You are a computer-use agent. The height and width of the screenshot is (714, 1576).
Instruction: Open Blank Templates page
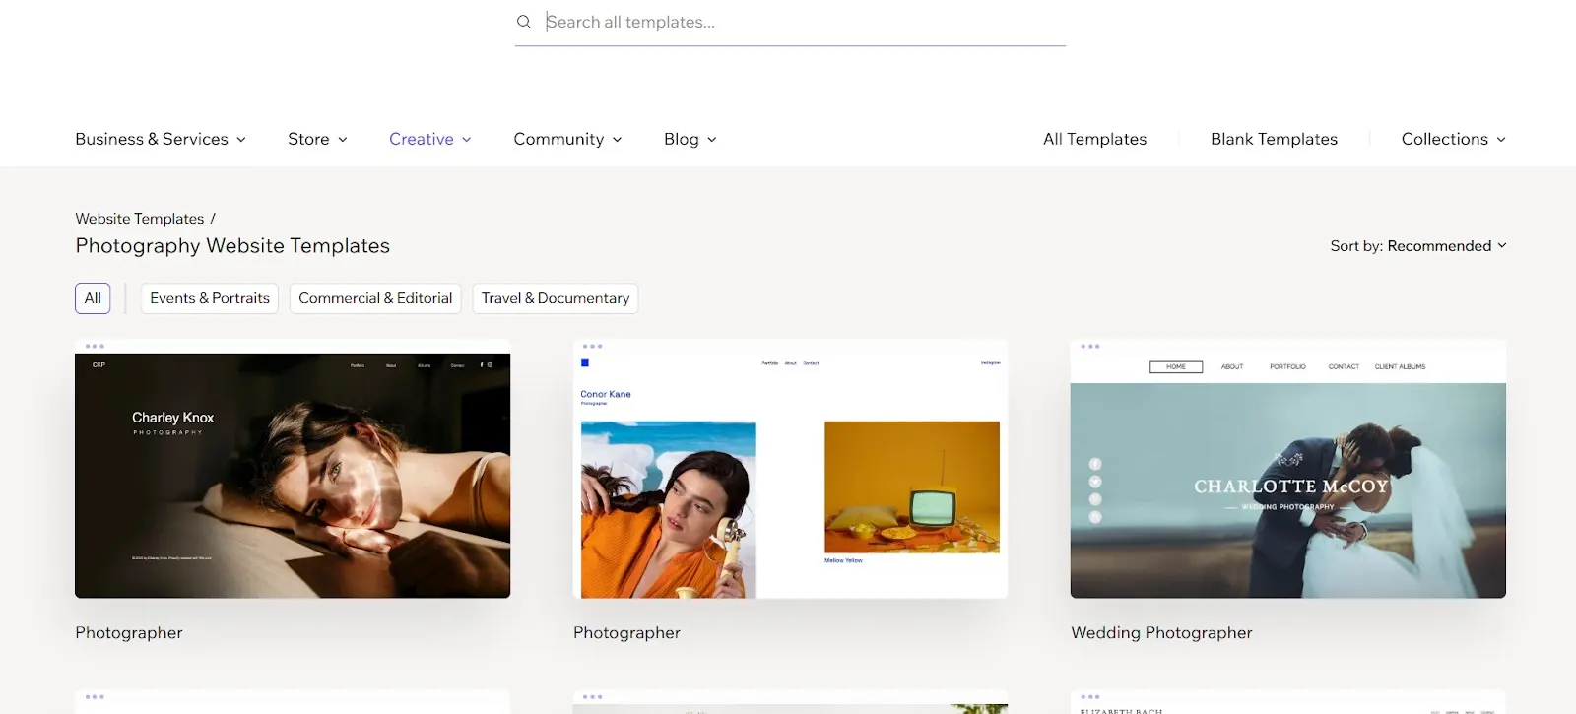[1274, 139]
